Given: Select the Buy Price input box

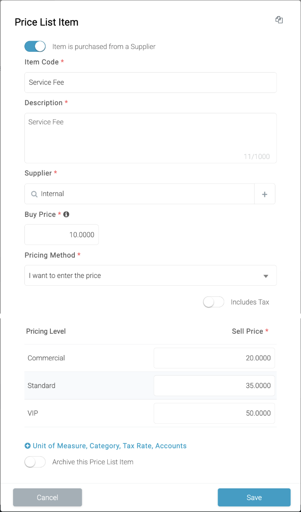Looking at the screenshot, I should (x=61, y=235).
